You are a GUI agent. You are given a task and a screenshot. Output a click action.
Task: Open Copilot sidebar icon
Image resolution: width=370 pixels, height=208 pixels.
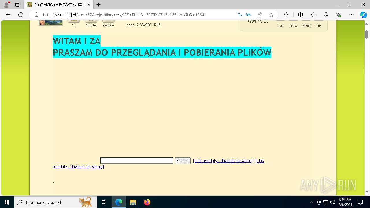[363, 15]
